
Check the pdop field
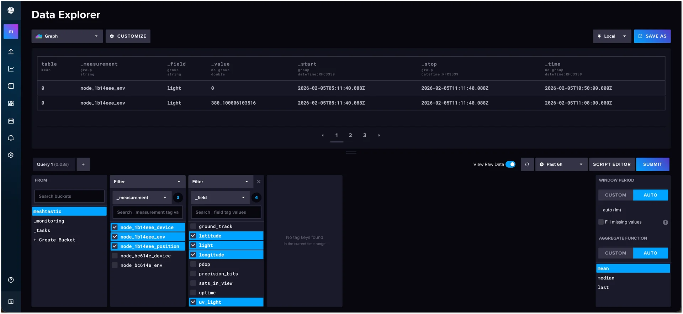pos(193,264)
